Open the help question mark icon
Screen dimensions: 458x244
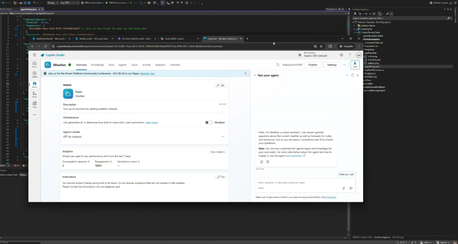350,55
